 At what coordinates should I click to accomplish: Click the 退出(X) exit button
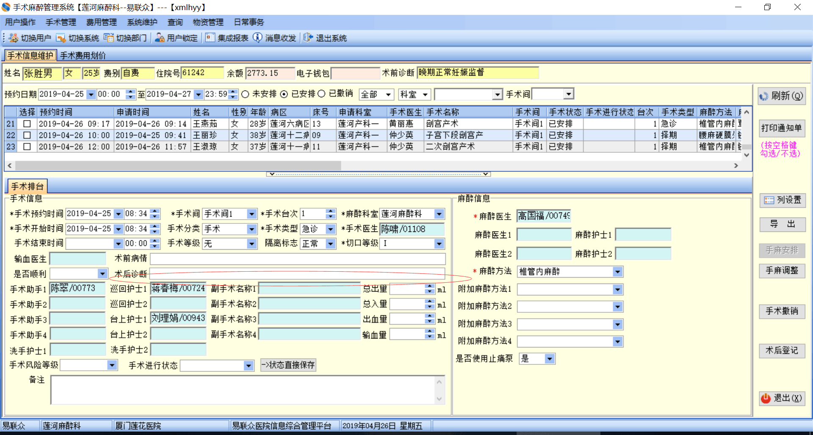782,398
